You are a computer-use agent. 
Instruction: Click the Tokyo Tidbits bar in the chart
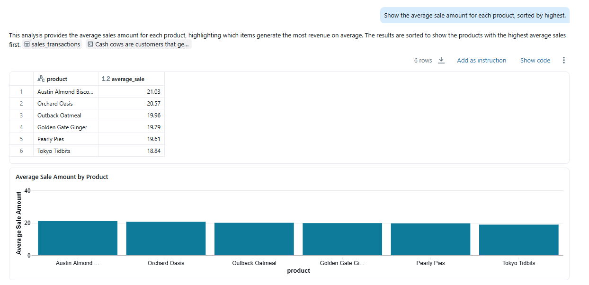click(x=518, y=238)
